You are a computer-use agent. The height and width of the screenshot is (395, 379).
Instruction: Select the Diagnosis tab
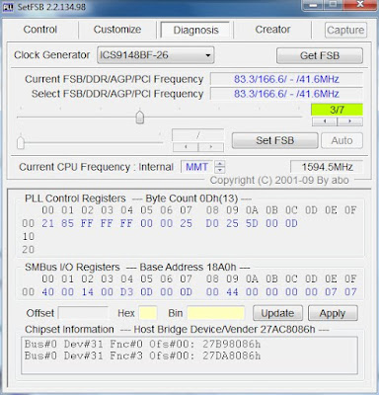tap(195, 31)
